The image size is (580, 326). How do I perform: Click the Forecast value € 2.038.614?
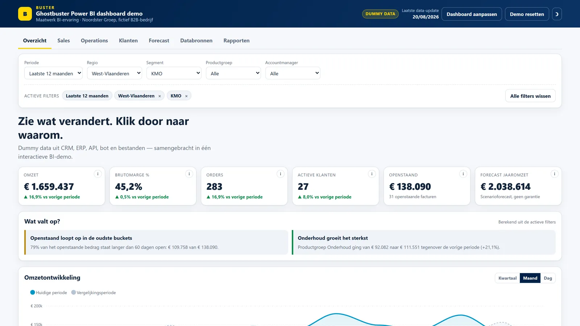(x=505, y=187)
